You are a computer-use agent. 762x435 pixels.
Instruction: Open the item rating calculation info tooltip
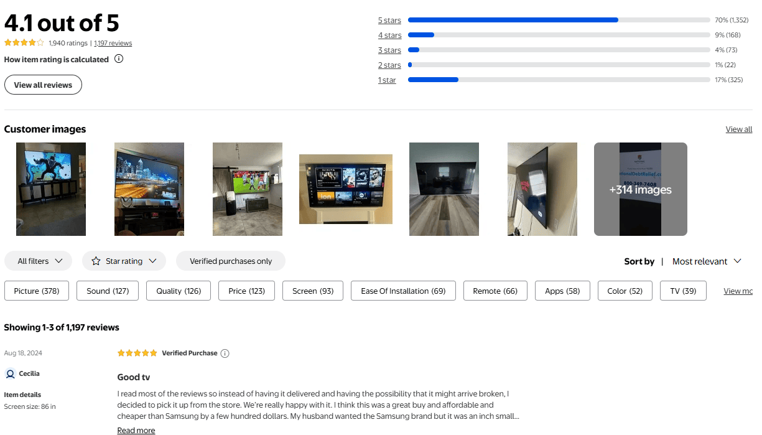[118, 59]
